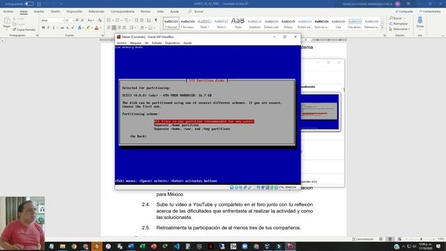Open the Aa change case dropdown

(90, 20)
